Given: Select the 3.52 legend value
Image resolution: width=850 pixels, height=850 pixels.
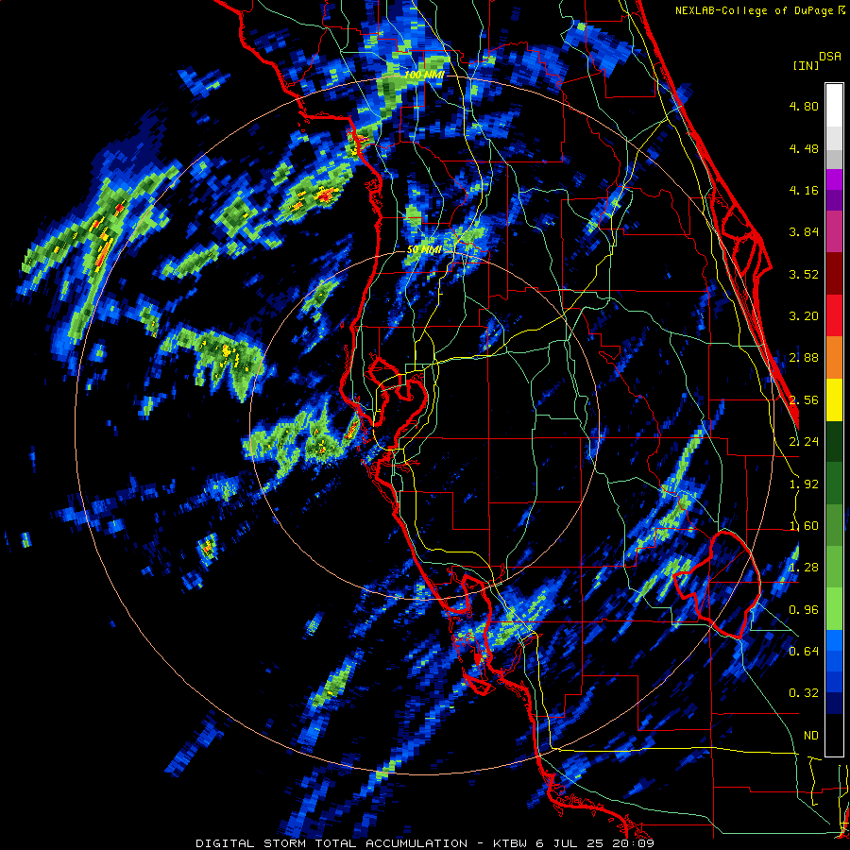Looking at the screenshot, I should [x=804, y=274].
